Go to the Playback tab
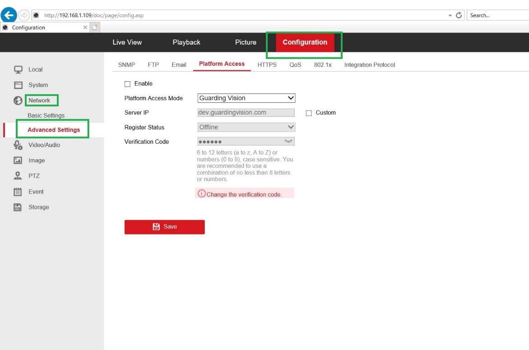Image resolution: width=529 pixels, height=350 pixels. pyautogui.click(x=186, y=42)
